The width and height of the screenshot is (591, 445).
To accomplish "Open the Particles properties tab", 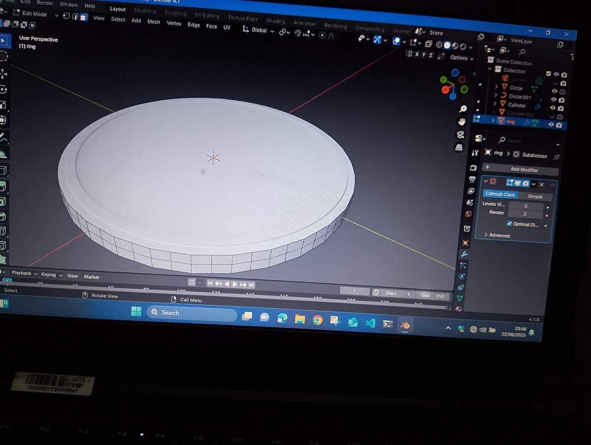I will [463, 265].
